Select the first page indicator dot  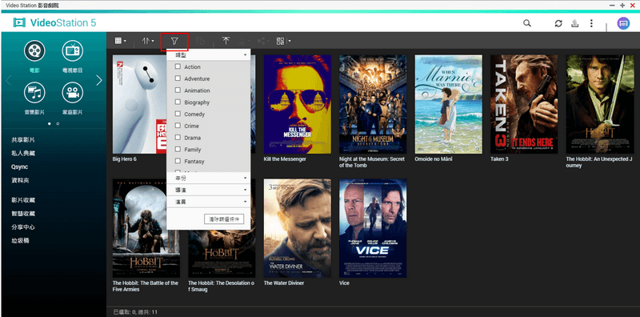pos(50,123)
